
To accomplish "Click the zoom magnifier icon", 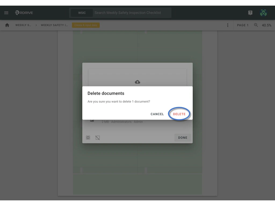I will click(x=256, y=25).
